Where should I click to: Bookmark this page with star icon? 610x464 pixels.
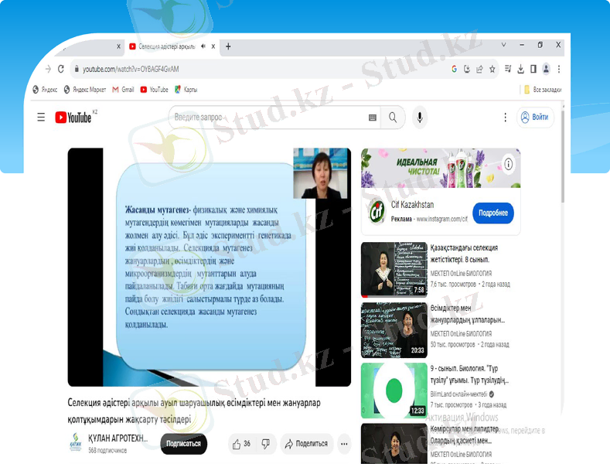[492, 69]
